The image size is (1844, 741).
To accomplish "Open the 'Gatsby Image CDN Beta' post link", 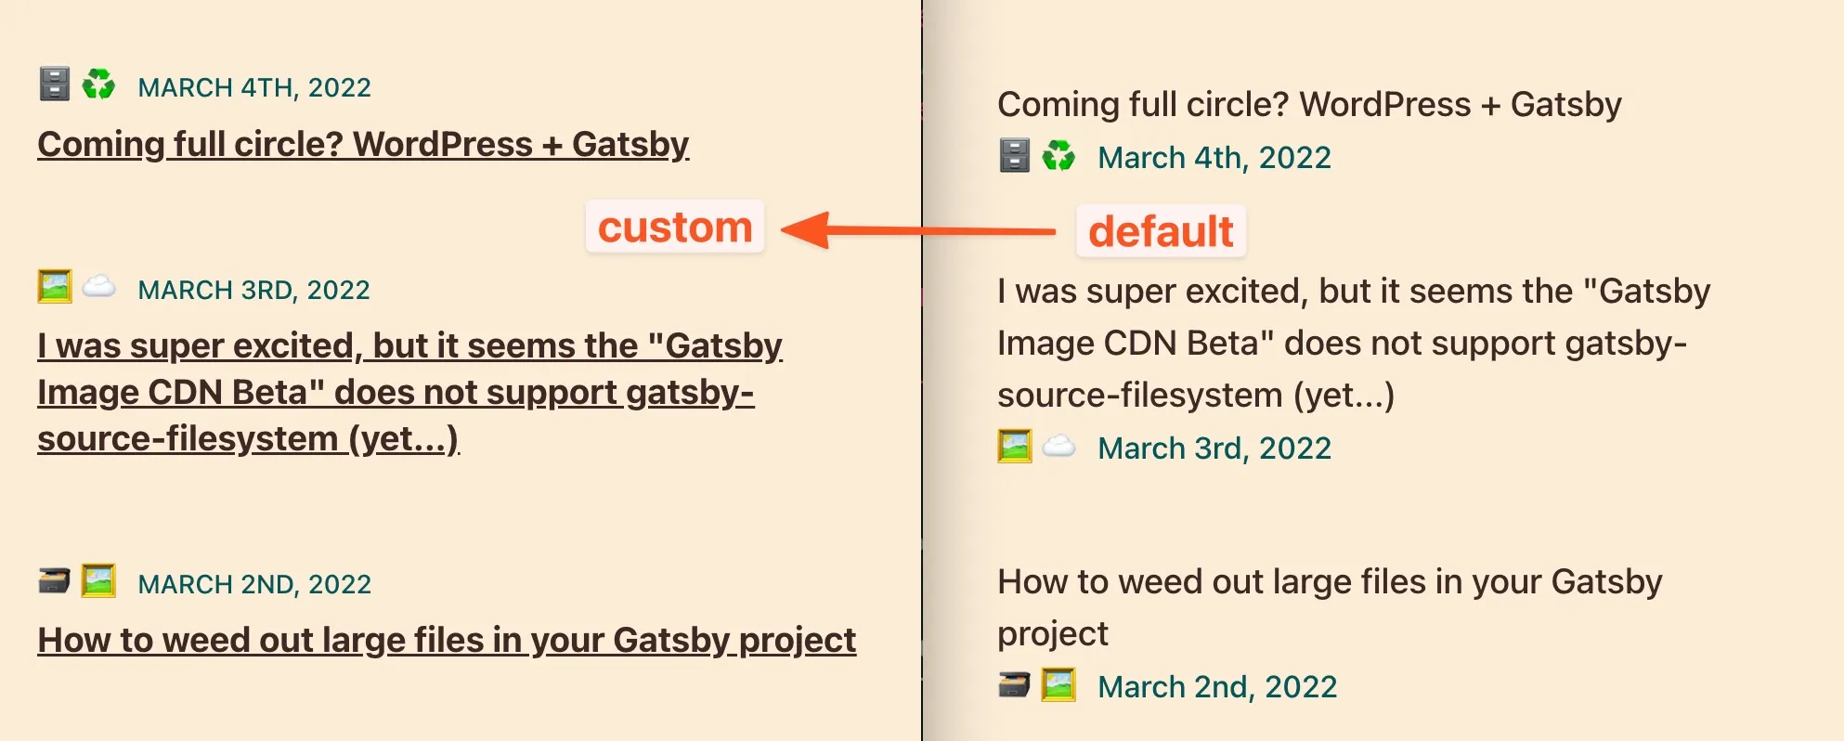I will (409, 391).
